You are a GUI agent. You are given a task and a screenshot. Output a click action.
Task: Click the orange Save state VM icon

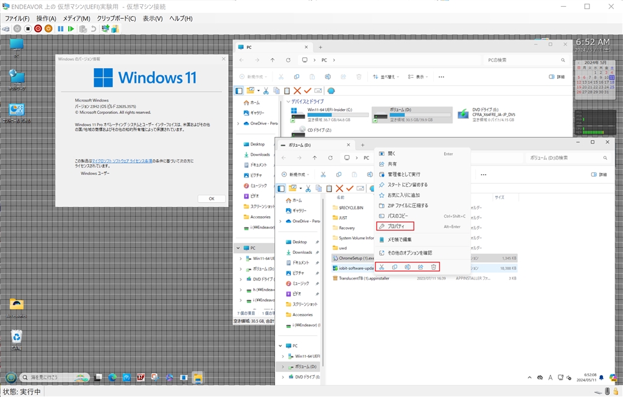coord(49,29)
